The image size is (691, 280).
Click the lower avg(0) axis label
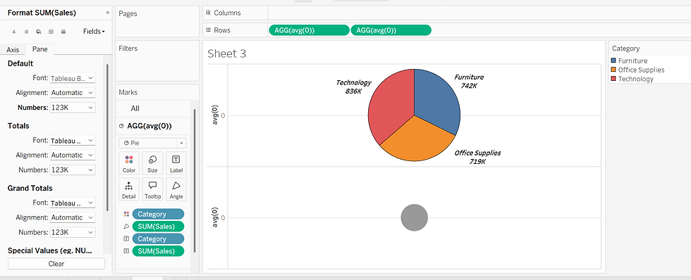(215, 217)
